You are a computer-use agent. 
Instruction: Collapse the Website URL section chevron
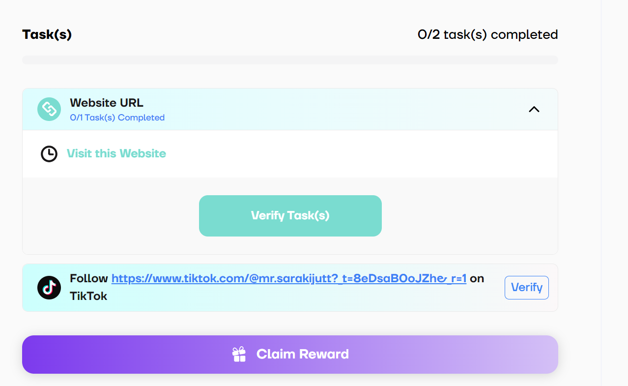tap(534, 109)
